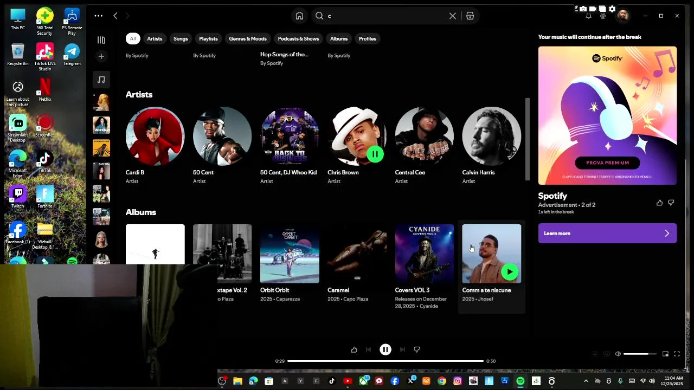Open the Orbit Orbit album cover

[x=290, y=253]
